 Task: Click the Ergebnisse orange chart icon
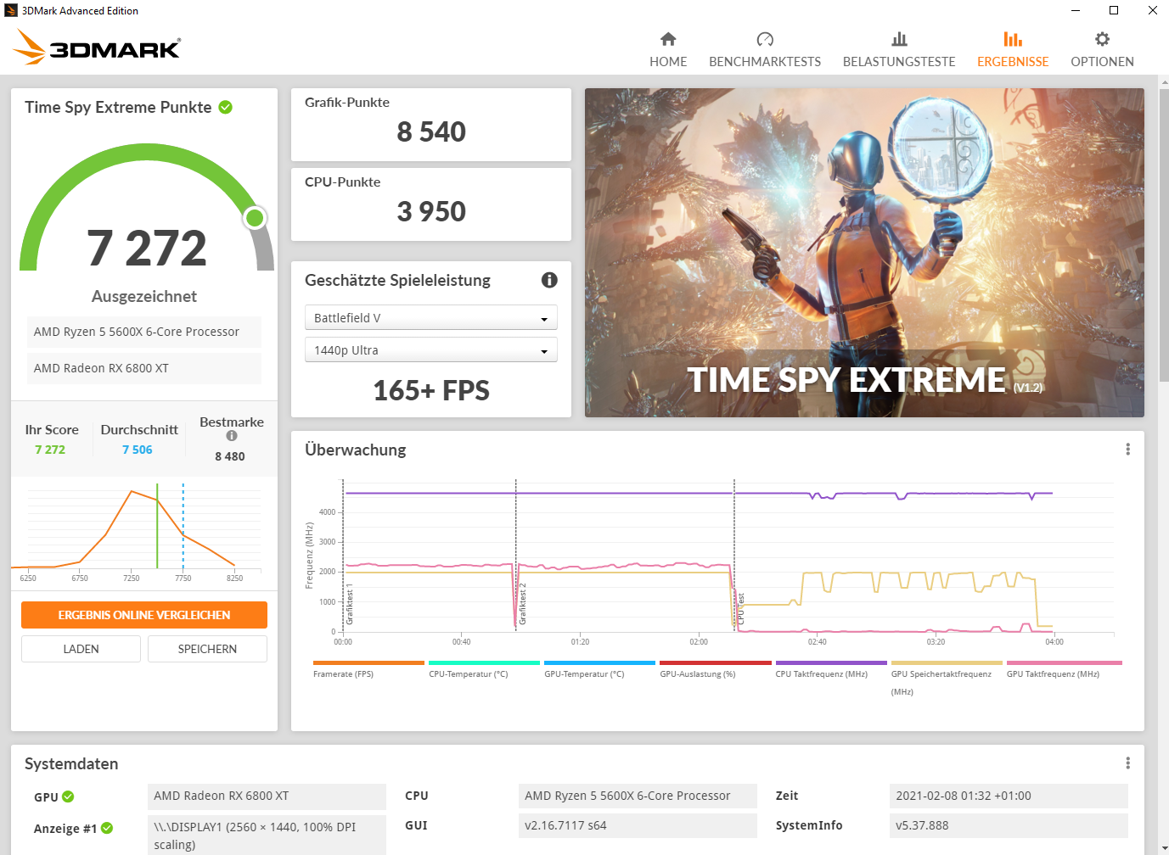pyautogui.click(x=1013, y=39)
